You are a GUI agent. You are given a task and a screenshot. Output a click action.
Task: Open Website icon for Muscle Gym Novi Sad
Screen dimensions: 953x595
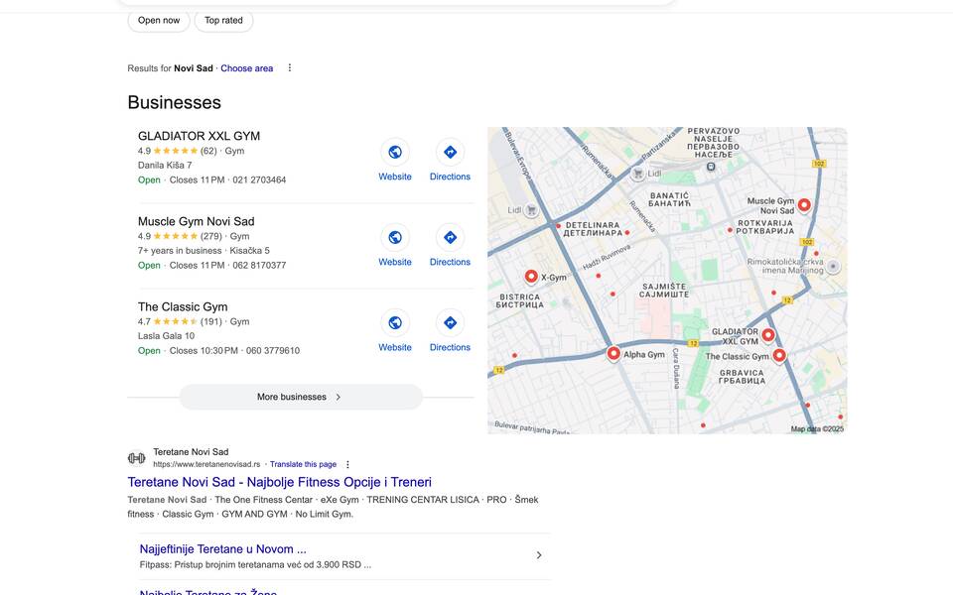[x=395, y=237]
